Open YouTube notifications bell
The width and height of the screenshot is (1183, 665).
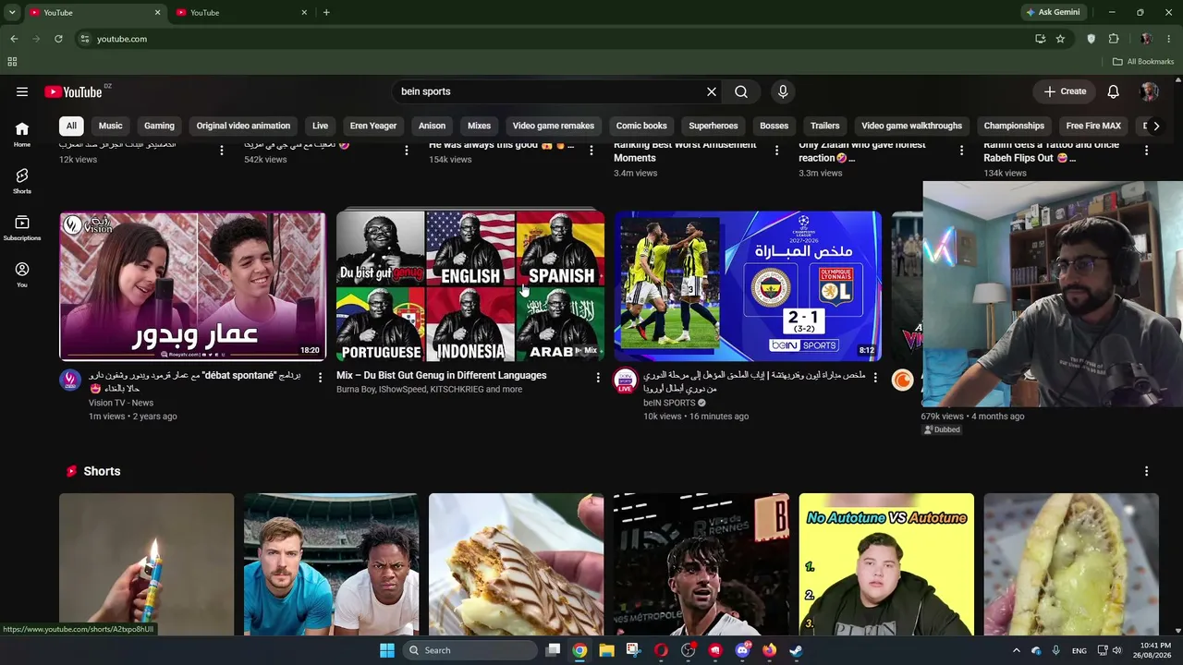1114,91
